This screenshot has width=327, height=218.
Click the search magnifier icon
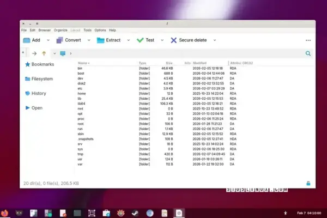pos(308,53)
